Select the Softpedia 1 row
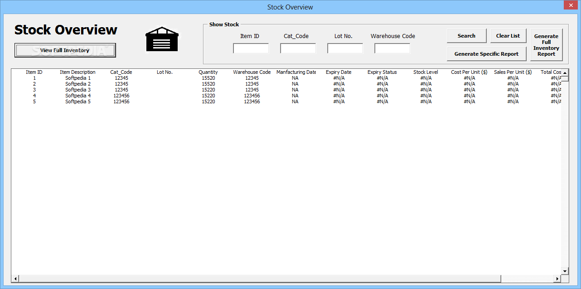This screenshot has width=581, height=289. click(136, 77)
